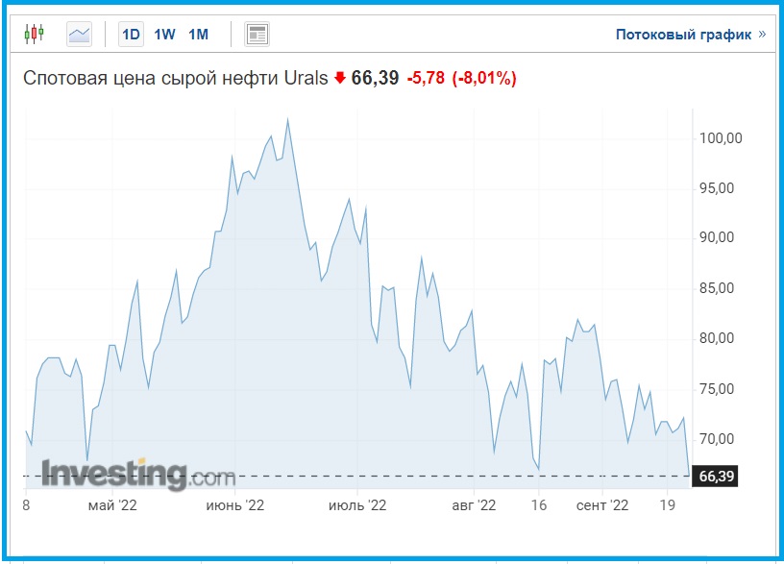Viewport: 784px width, 564px height.
Task: Click the 95,00 price axis label
Action: coord(717,188)
